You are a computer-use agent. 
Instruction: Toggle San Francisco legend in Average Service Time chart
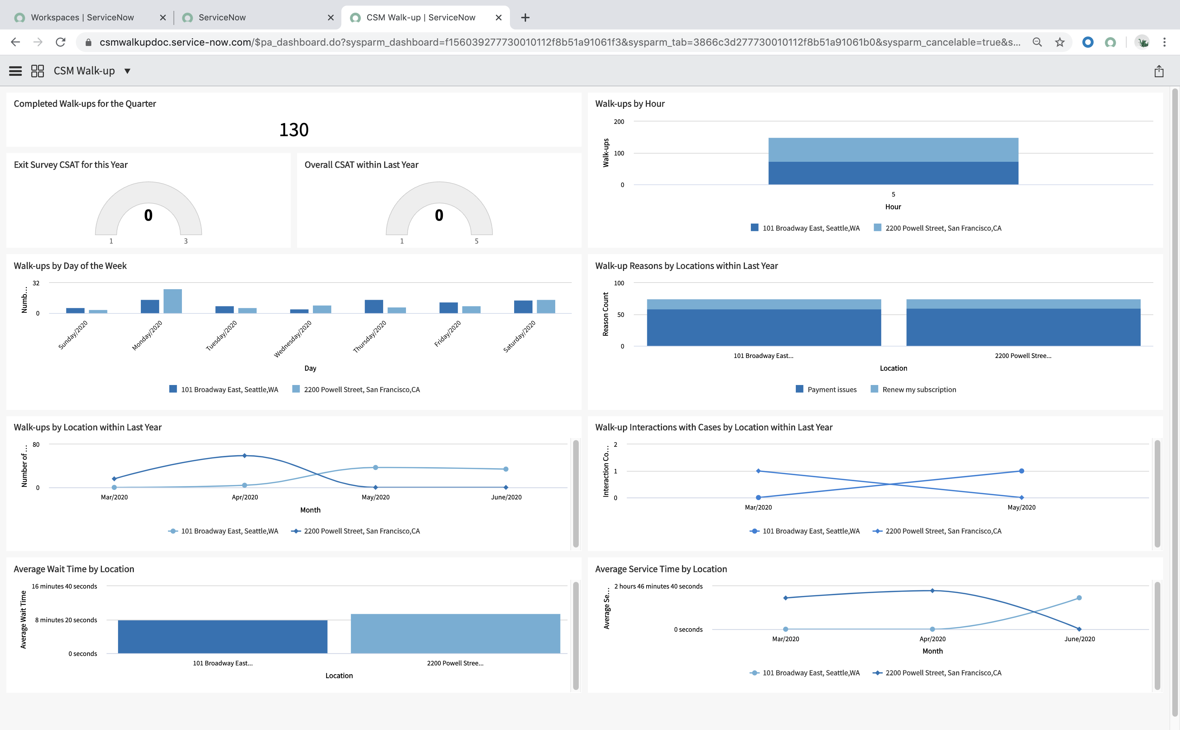click(x=937, y=673)
